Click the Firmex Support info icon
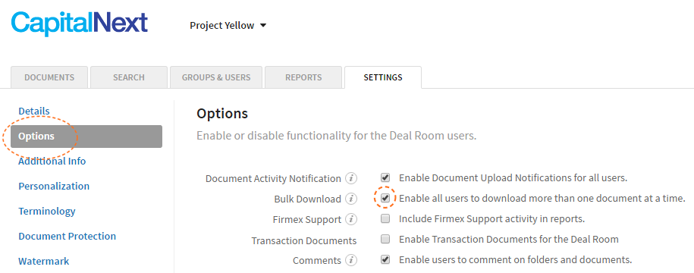The height and width of the screenshot is (273, 694). coord(351,219)
